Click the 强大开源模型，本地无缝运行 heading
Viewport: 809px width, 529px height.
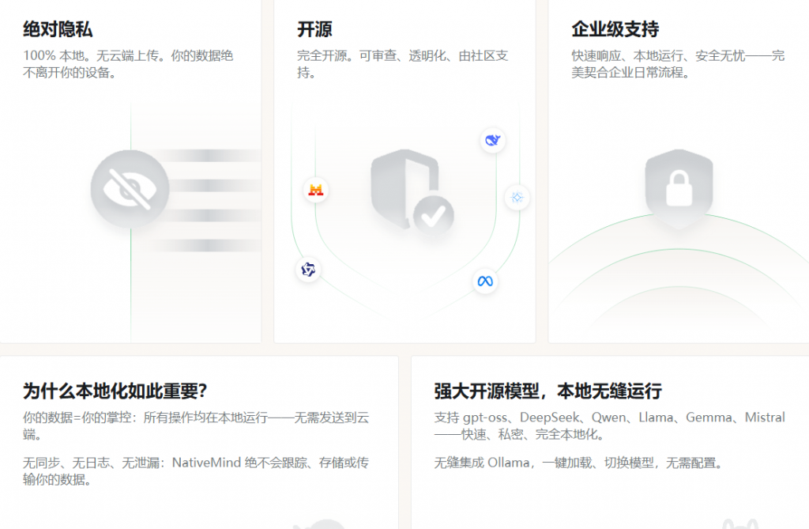click(547, 391)
